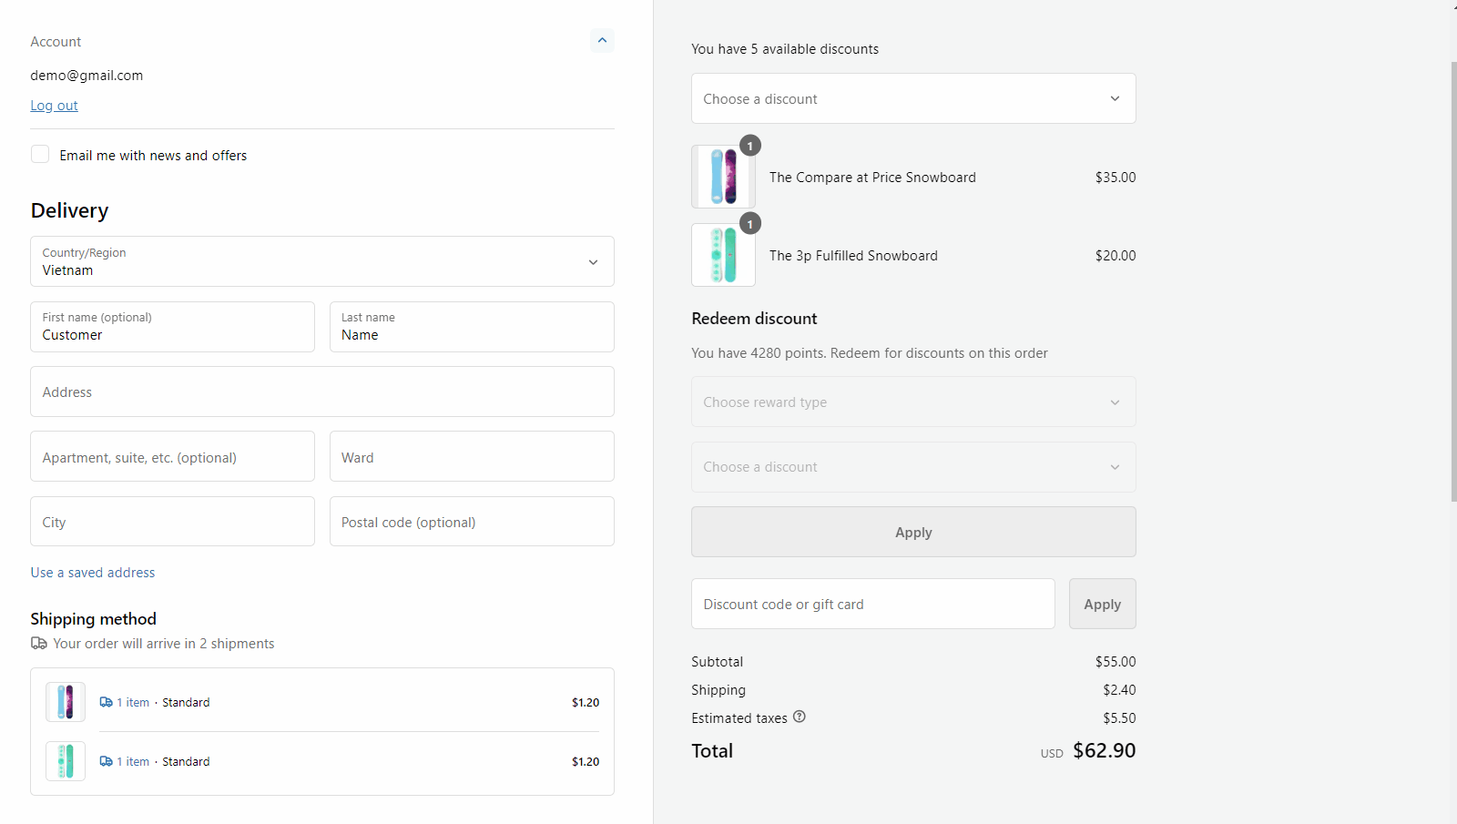Open the available discounts dropdown at the top
Image resolution: width=1457 pixels, height=824 pixels.
click(912, 98)
